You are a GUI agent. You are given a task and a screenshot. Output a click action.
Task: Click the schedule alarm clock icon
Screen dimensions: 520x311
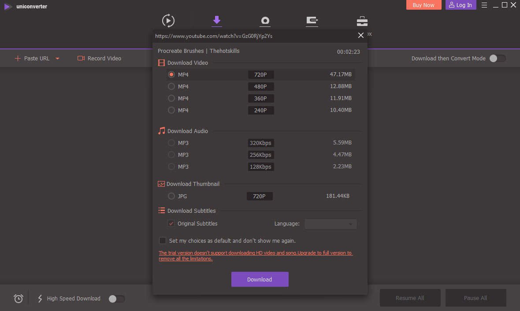pos(18,299)
